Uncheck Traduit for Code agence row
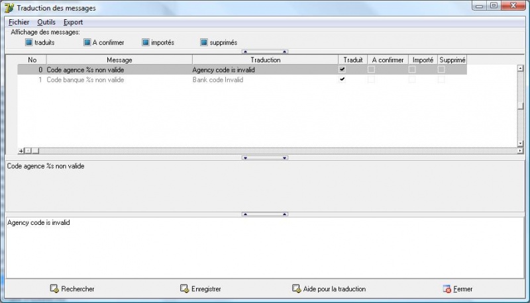 [x=342, y=69]
